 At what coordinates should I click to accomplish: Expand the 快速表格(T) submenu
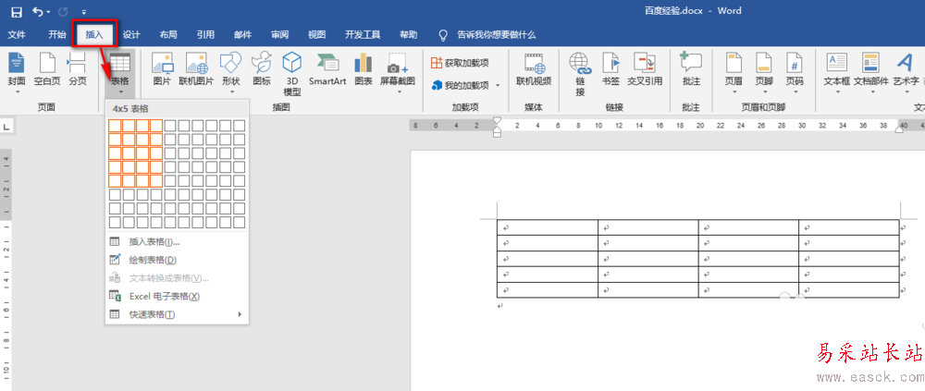coord(177,315)
